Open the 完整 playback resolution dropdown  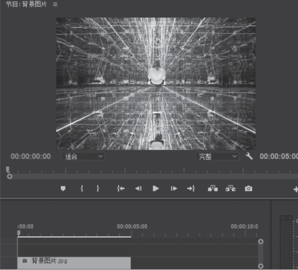pyautogui.click(x=218, y=156)
